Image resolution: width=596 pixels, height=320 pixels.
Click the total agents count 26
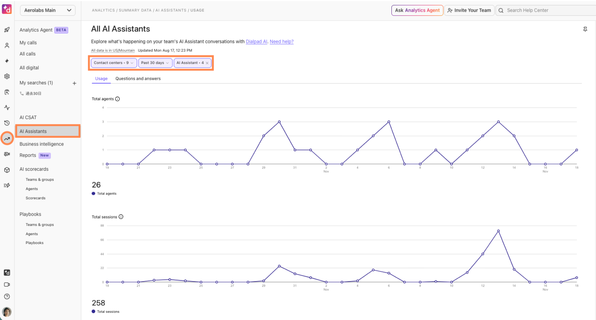[96, 185]
